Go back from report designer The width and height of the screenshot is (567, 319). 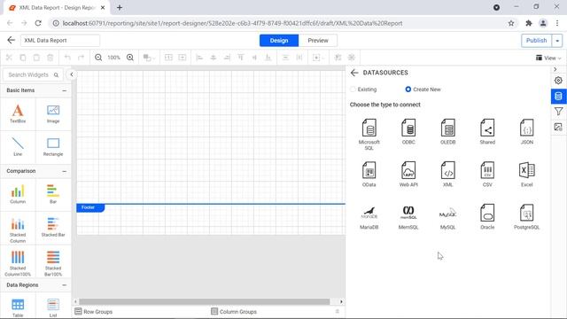(x=12, y=40)
